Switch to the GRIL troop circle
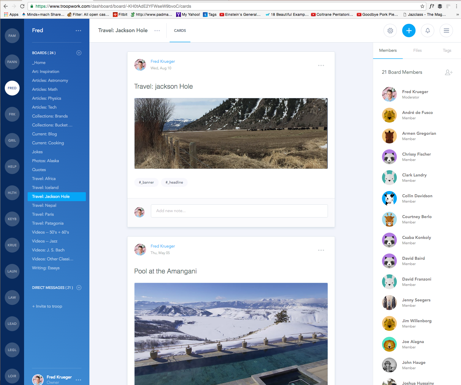Image resolution: width=461 pixels, height=385 pixels. (x=12, y=140)
